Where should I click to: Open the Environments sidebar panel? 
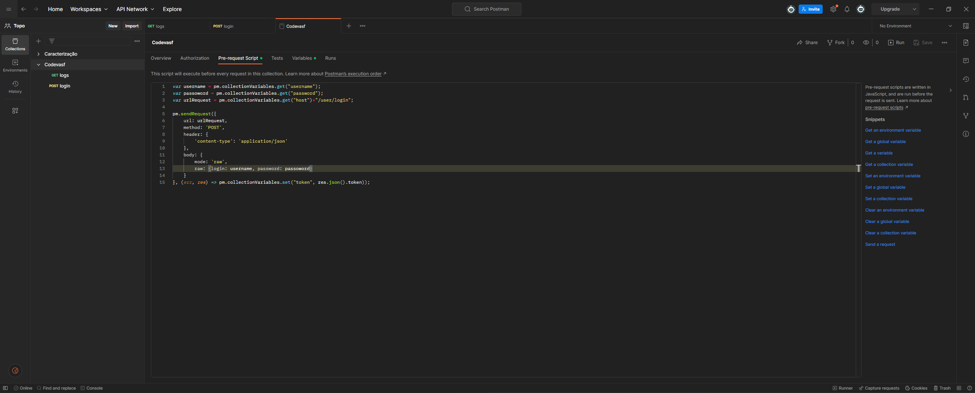(x=15, y=66)
